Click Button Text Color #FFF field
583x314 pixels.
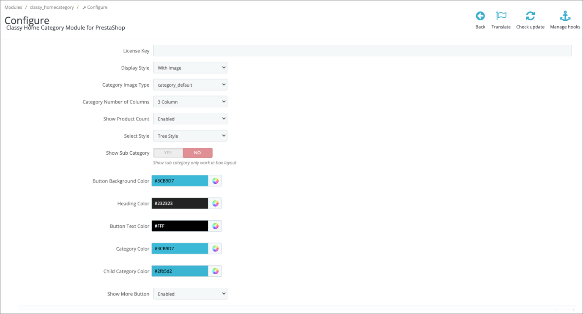tap(180, 226)
